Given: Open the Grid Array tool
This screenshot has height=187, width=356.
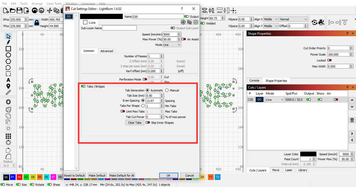Looking at the screenshot, I should click(x=8, y=136).
